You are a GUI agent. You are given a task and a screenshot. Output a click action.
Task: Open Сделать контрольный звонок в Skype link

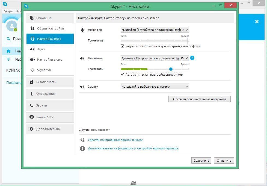(x=115, y=140)
